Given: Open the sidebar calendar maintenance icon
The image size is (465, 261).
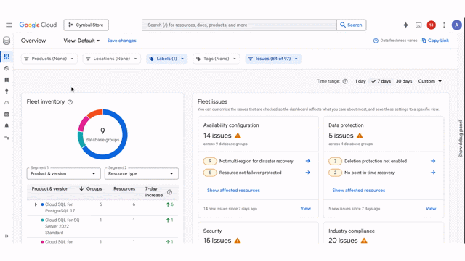Looking at the screenshot, I should (x=7, y=115).
